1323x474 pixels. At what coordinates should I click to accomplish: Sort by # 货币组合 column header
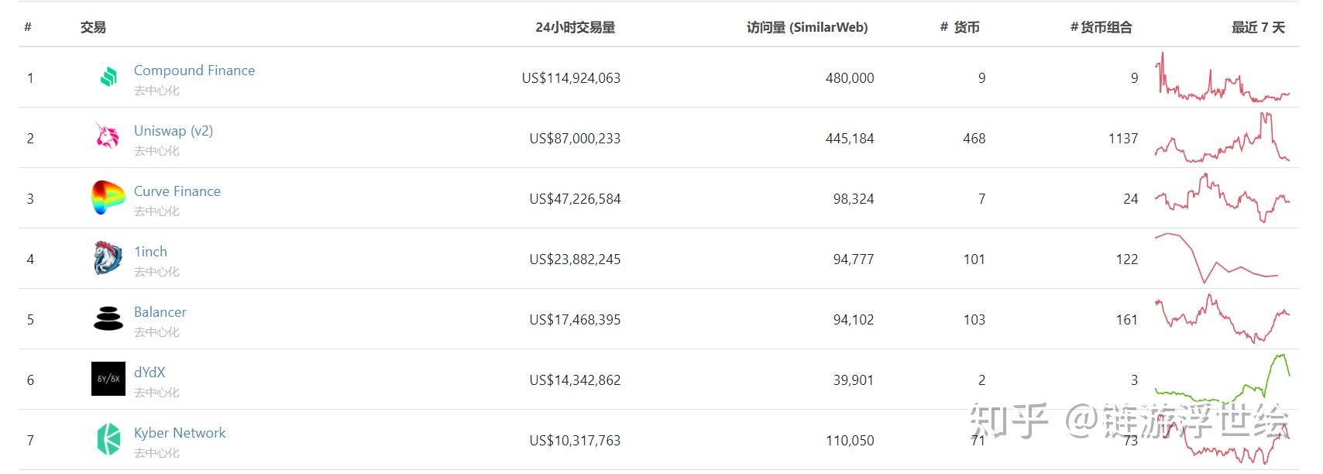1101,28
